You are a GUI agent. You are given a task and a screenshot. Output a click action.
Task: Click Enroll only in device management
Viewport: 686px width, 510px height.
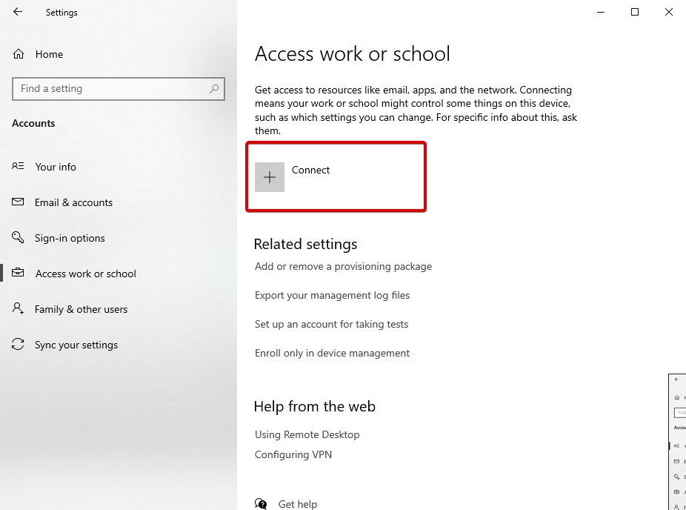332,354
